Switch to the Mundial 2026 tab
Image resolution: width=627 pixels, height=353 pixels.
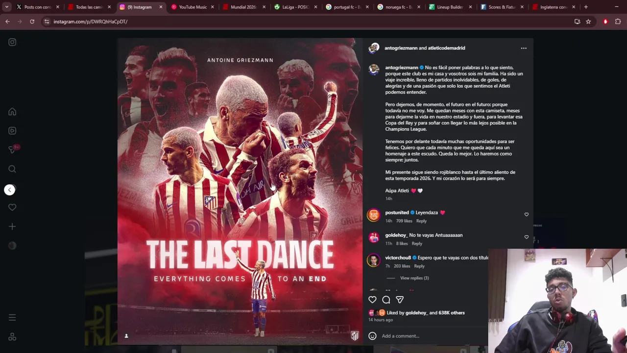244,7
